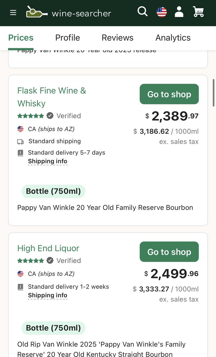Image resolution: width=216 pixels, height=357 pixels.
Task: Go to shop for Flask Fine Wine
Action: [x=169, y=94]
